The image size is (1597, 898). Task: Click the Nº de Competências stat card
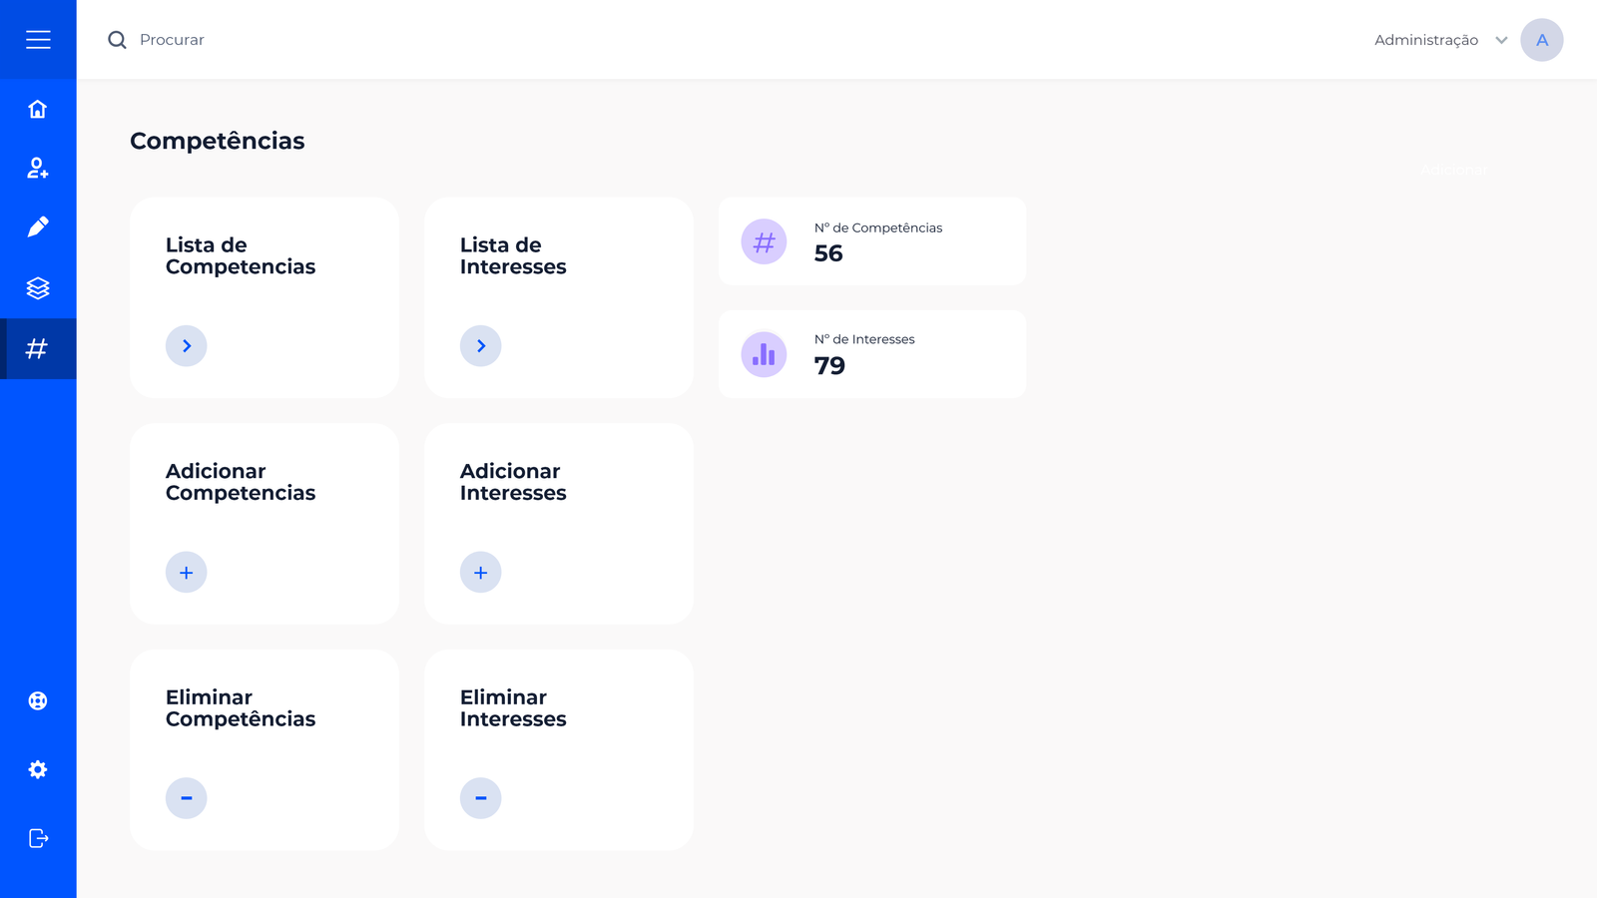click(871, 241)
